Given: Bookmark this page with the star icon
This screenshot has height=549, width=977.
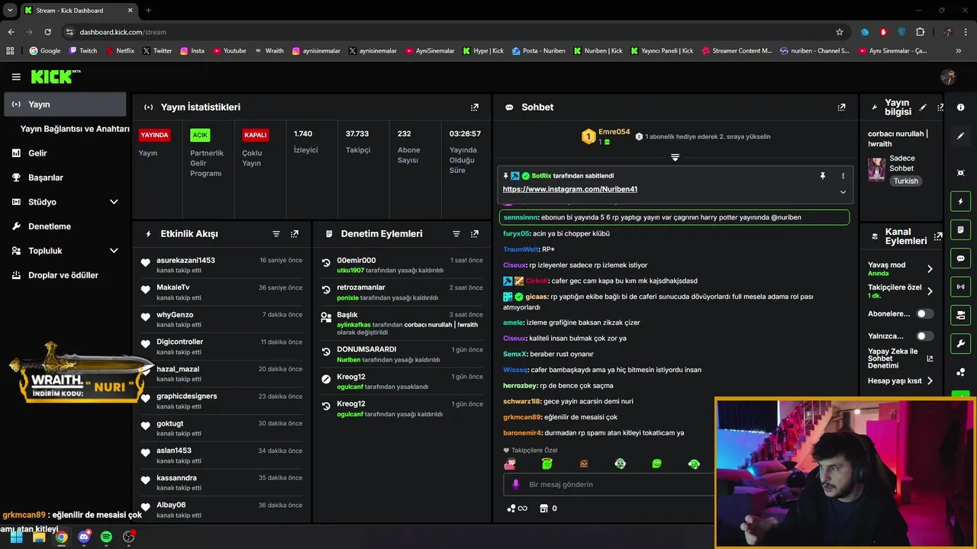Looking at the screenshot, I should 840,32.
